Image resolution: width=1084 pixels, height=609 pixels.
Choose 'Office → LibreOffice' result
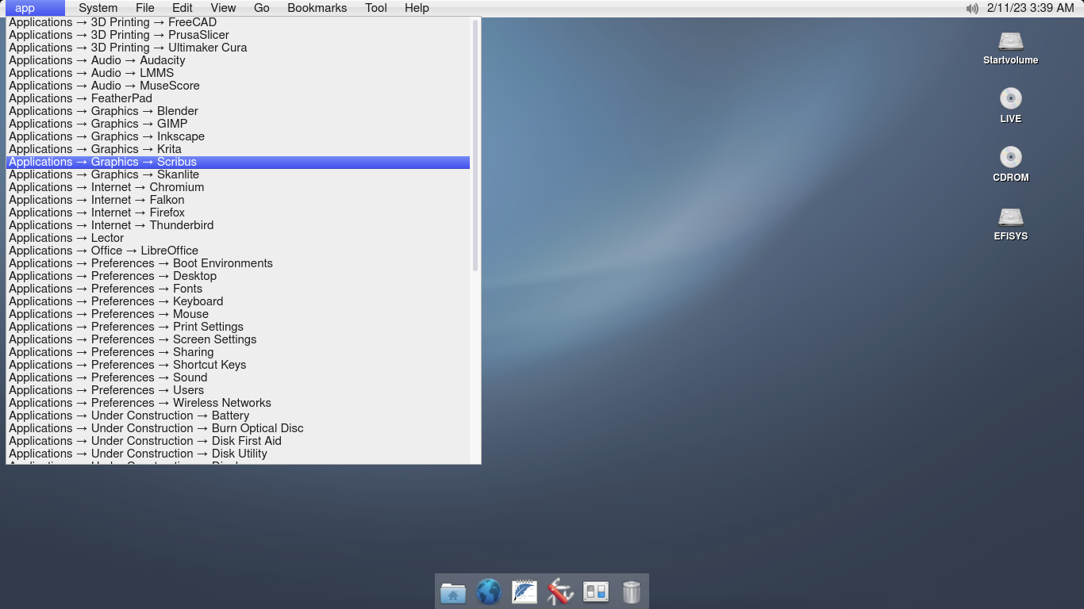tap(238, 251)
